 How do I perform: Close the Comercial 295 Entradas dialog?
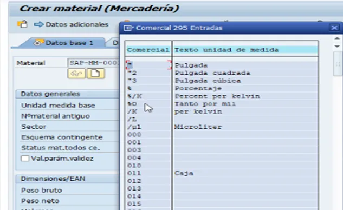pyautogui.click(x=334, y=28)
